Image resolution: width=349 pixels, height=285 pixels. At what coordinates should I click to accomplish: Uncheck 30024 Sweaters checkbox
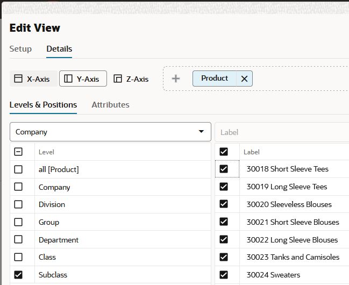tap(224, 275)
